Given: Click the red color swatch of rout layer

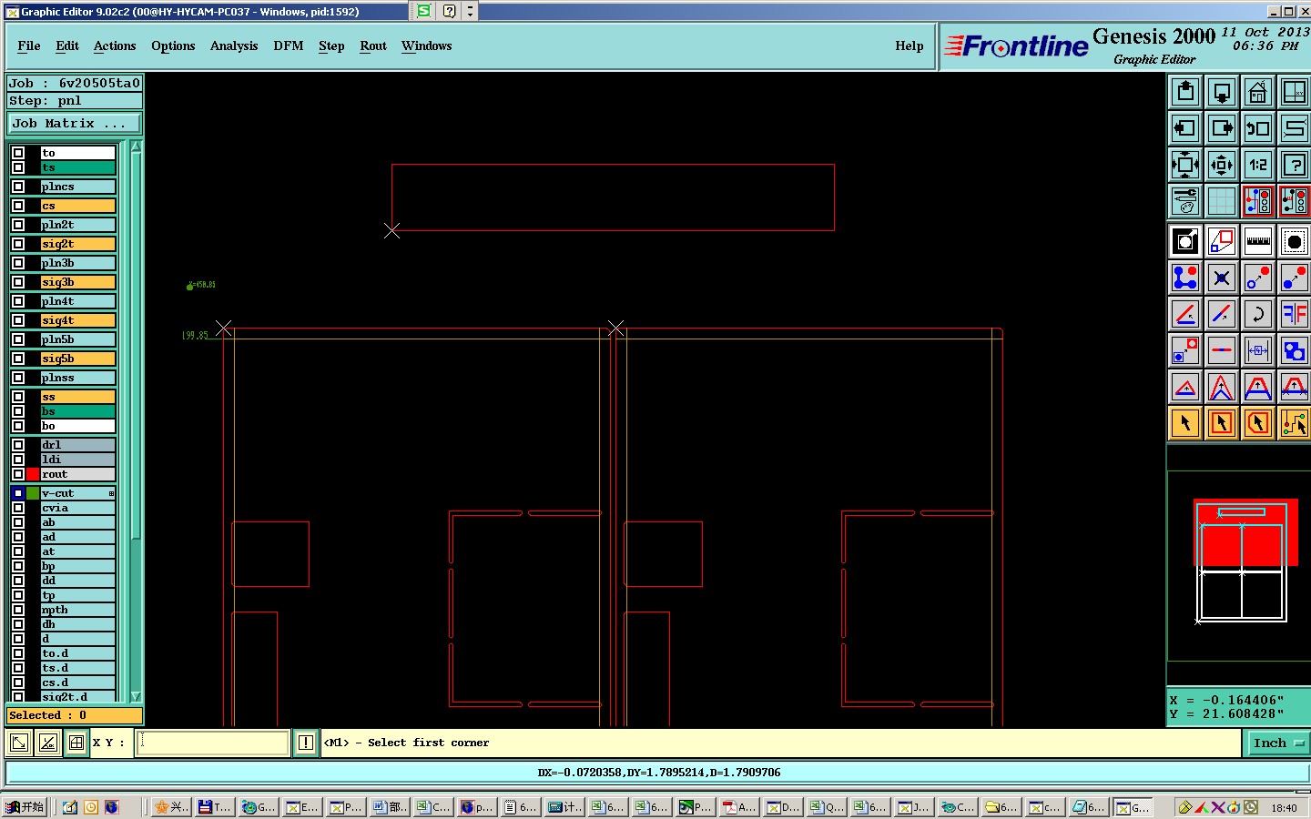Looking at the screenshot, I should coord(33,474).
